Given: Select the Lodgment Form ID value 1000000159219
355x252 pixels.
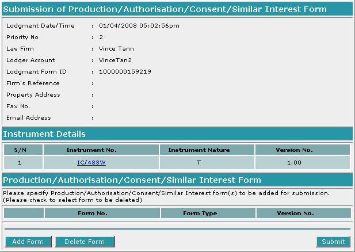Looking at the screenshot, I should [125, 72].
